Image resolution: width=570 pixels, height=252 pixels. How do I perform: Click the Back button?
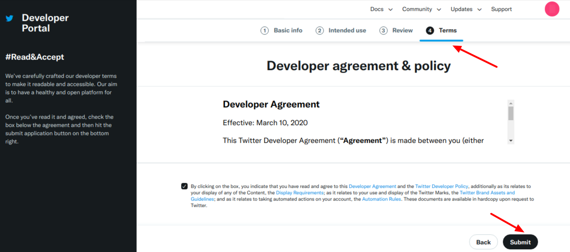[483, 242]
